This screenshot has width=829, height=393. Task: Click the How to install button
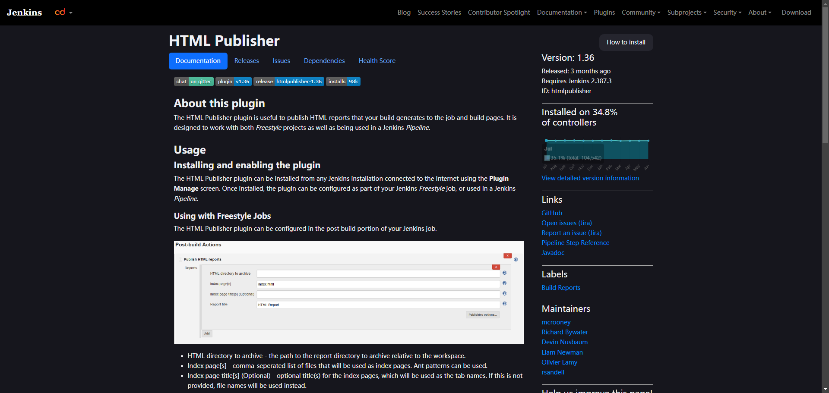[x=626, y=42]
